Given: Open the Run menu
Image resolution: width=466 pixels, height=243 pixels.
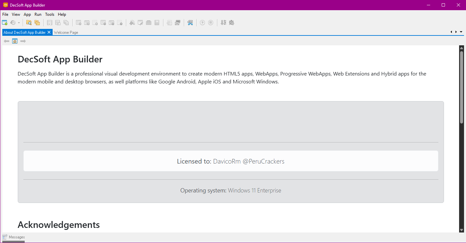Looking at the screenshot, I should pos(38,14).
